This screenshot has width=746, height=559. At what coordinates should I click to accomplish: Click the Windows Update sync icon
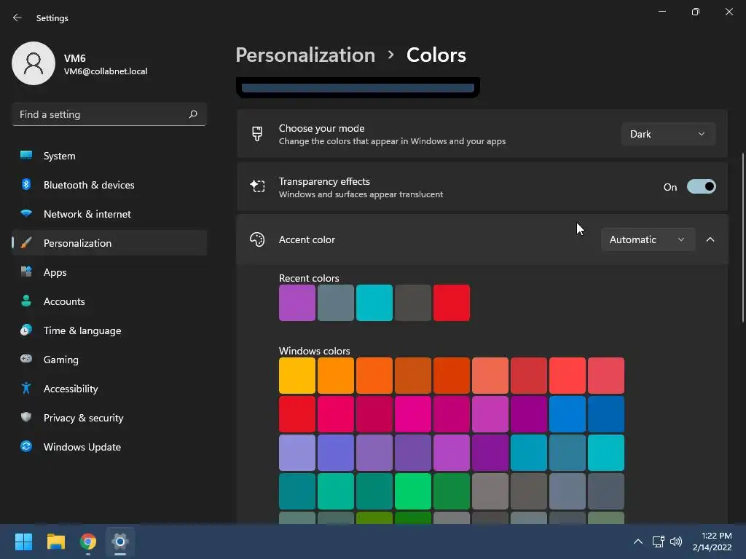click(26, 446)
